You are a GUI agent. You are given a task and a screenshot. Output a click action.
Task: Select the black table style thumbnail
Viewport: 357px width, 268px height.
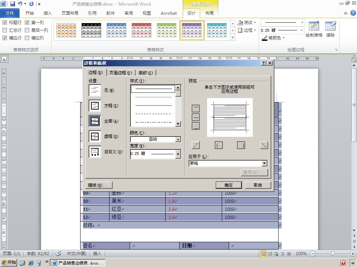[x=91, y=30]
